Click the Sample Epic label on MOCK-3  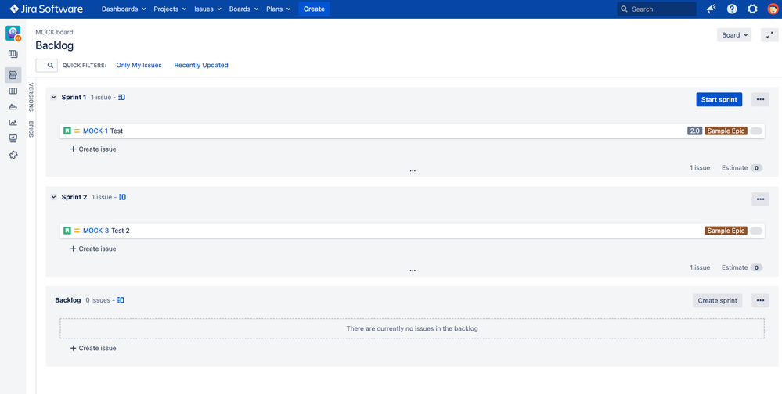coord(726,231)
